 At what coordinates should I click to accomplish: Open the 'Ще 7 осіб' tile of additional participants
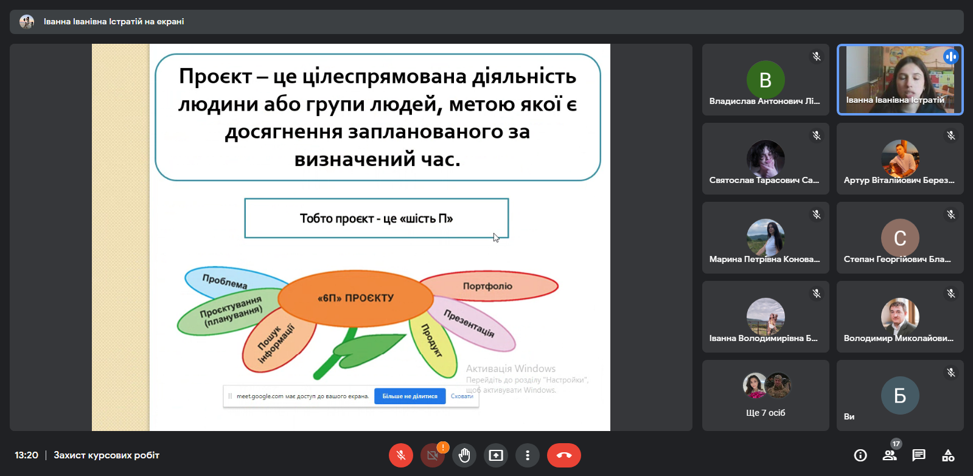tap(765, 395)
